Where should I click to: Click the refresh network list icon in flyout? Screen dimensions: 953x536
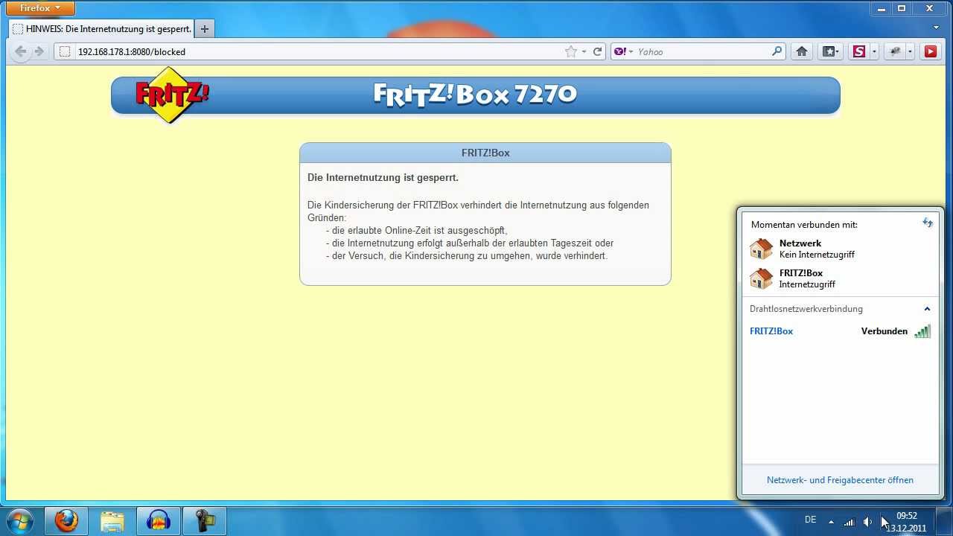(x=927, y=223)
